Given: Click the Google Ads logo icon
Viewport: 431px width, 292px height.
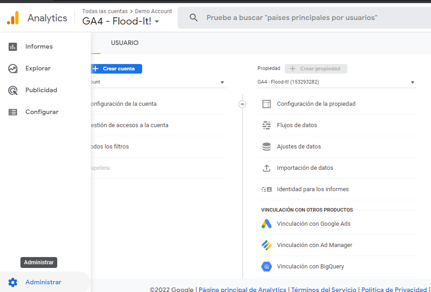Looking at the screenshot, I should point(266,224).
